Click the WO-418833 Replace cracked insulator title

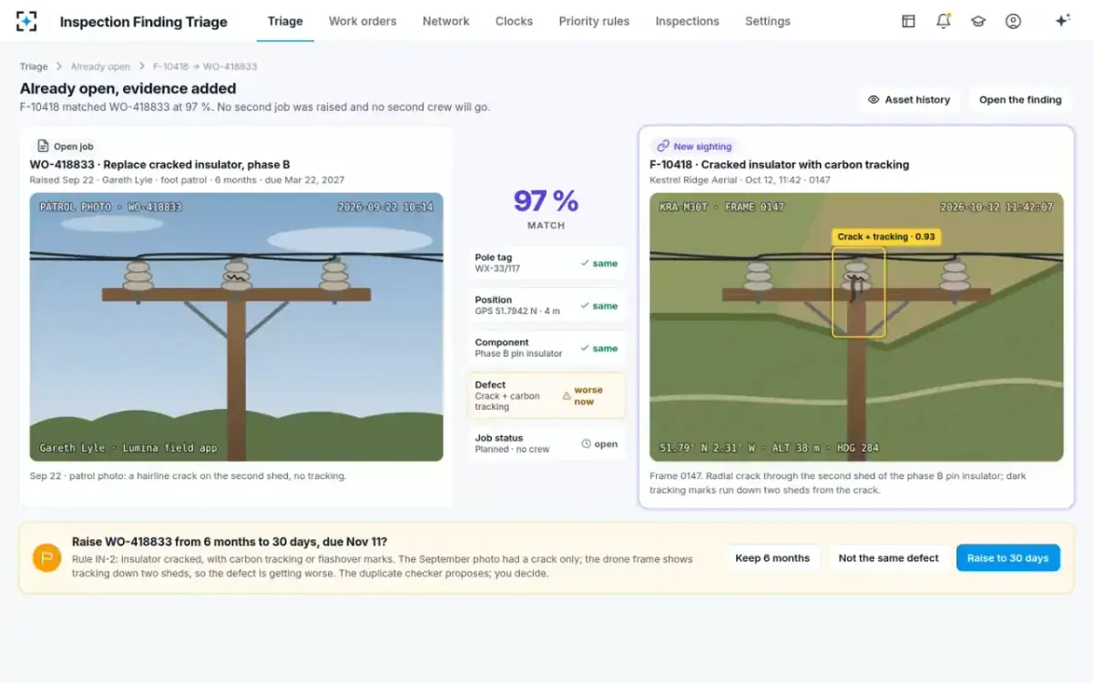tap(160, 165)
